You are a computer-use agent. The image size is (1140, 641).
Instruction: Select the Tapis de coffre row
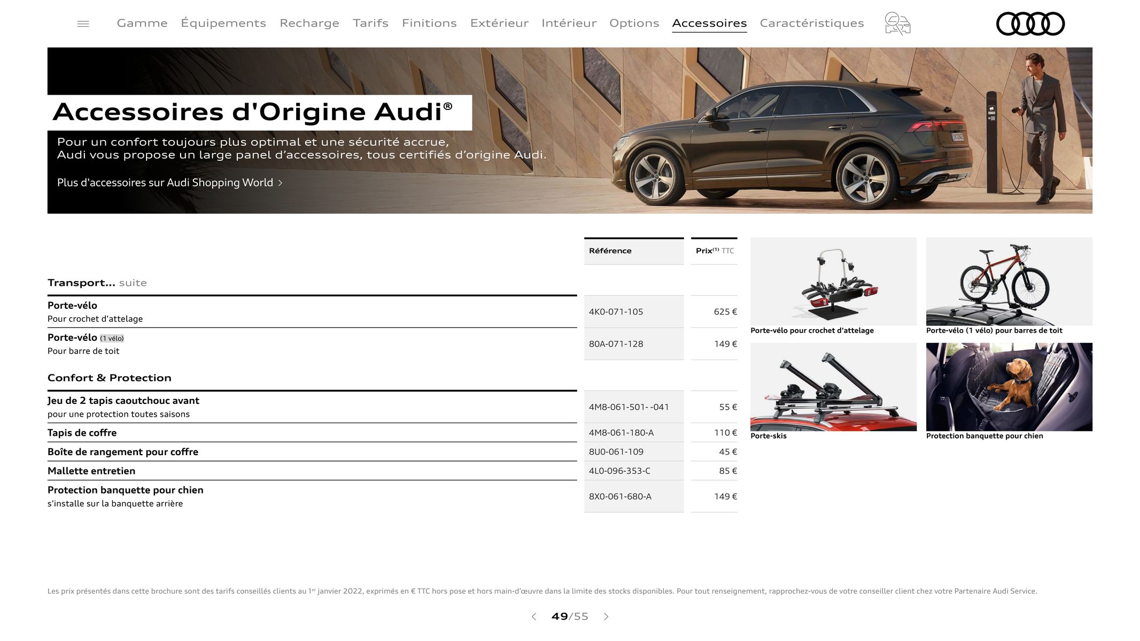312,433
